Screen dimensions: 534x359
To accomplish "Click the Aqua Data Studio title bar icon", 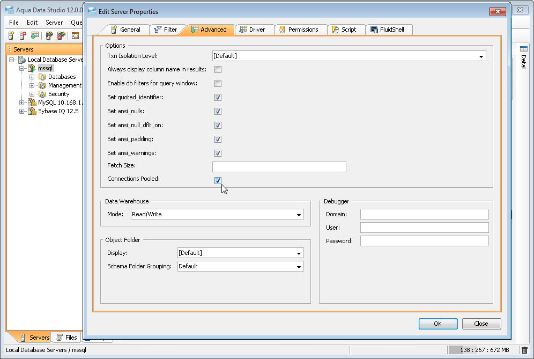I will [x=10, y=10].
